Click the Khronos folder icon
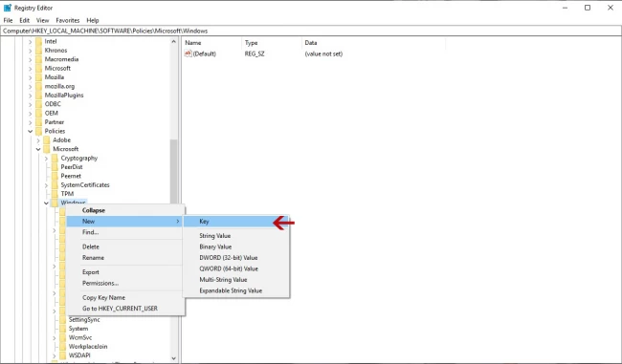622x364 pixels. [x=38, y=51]
